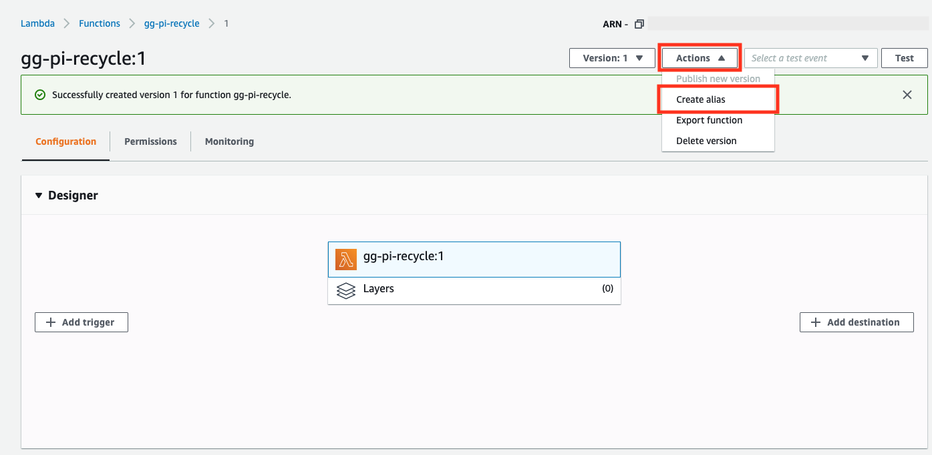The image size is (932, 455).
Task: Click the orange Lambda function icon
Action: 346,260
